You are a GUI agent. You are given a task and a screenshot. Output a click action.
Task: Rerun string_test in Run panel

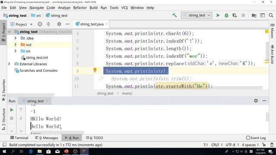tap(12, 110)
